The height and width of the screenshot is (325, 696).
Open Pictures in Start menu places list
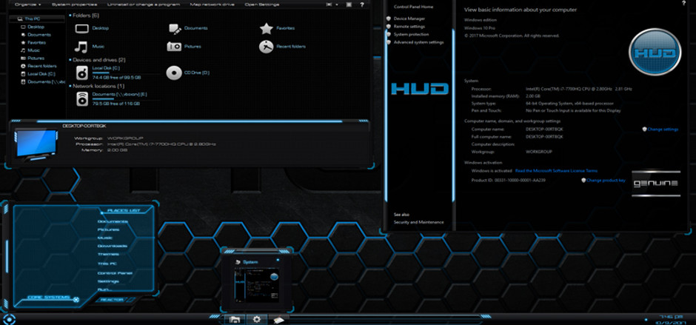[108, 229]
